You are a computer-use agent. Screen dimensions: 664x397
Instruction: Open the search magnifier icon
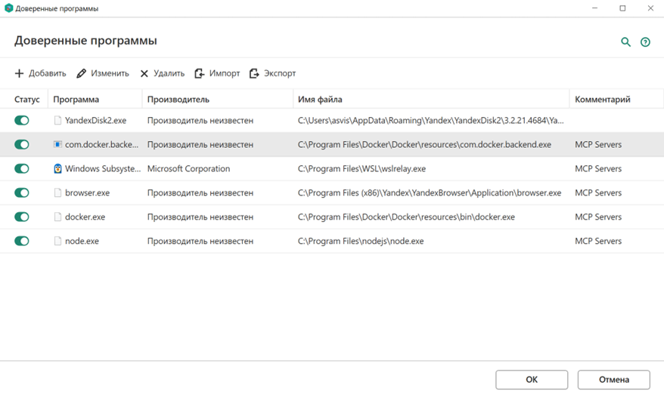click(625, 42)
